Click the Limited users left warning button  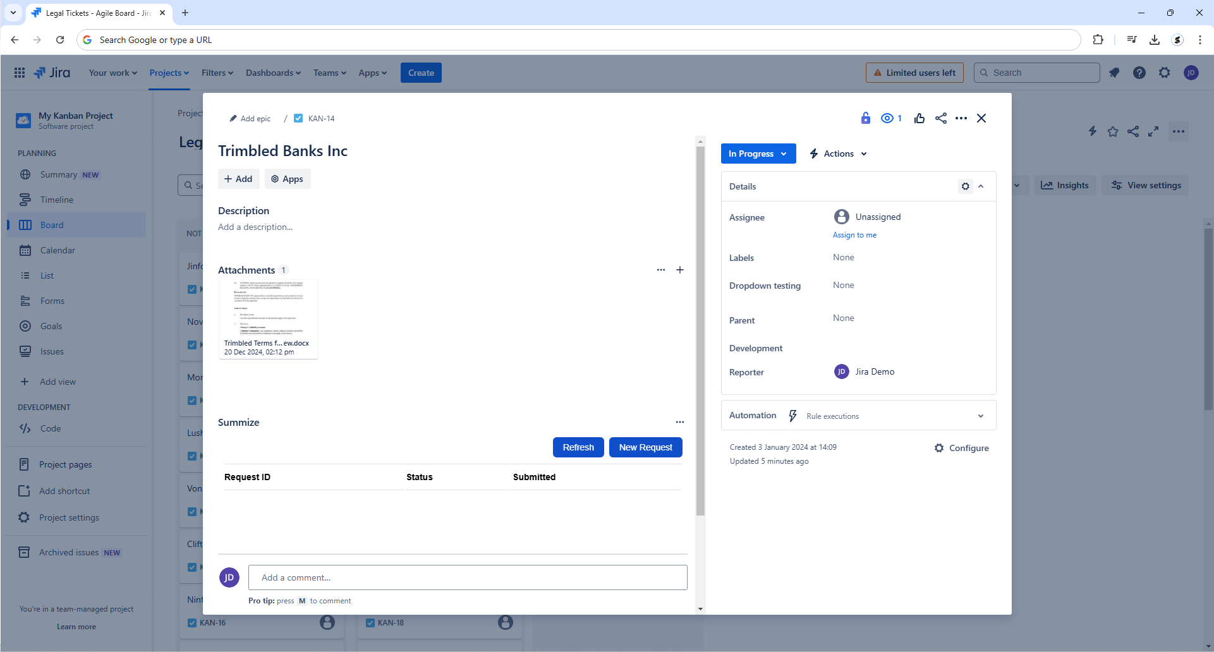pos(914,73)
